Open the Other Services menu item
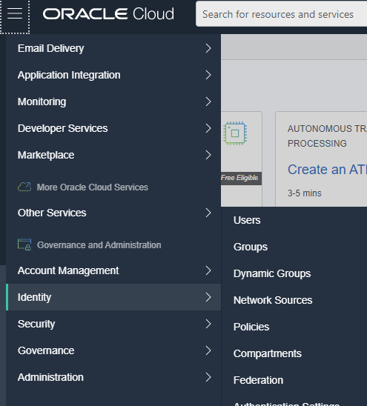Image resolution: width=367 pixels, height=406 pixels. [x=113, y=213]
